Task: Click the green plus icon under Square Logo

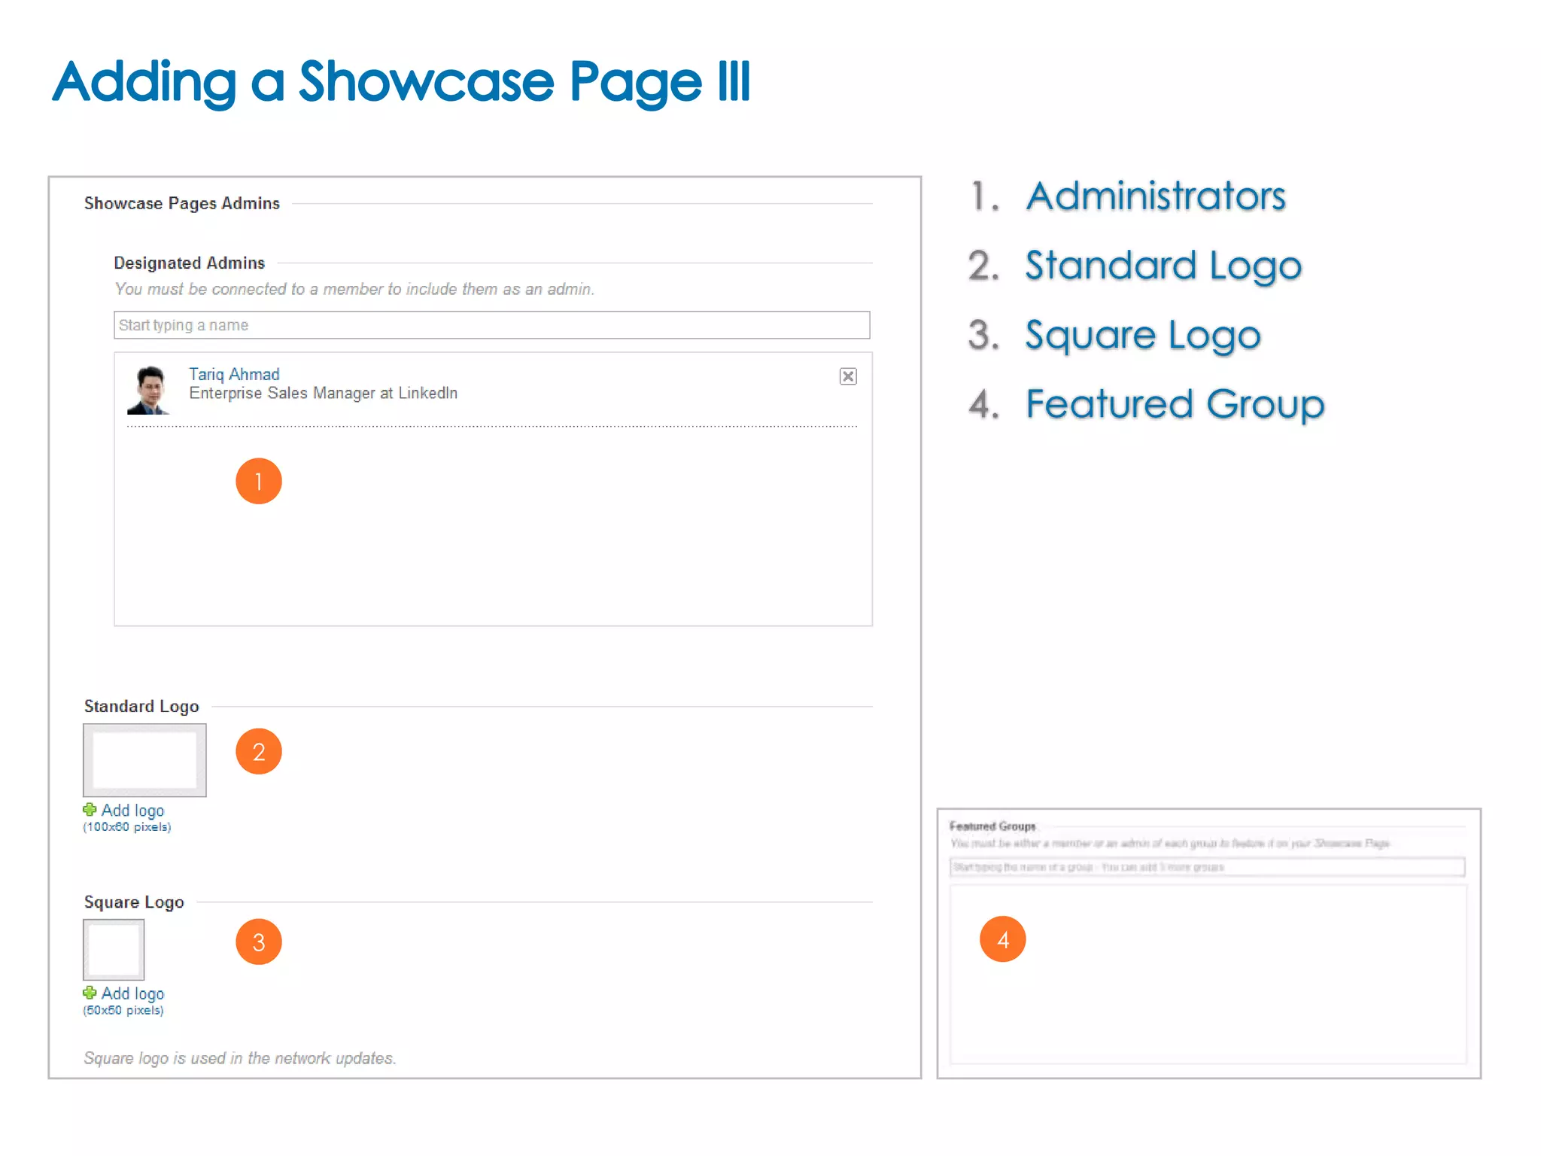Action: 90,993
